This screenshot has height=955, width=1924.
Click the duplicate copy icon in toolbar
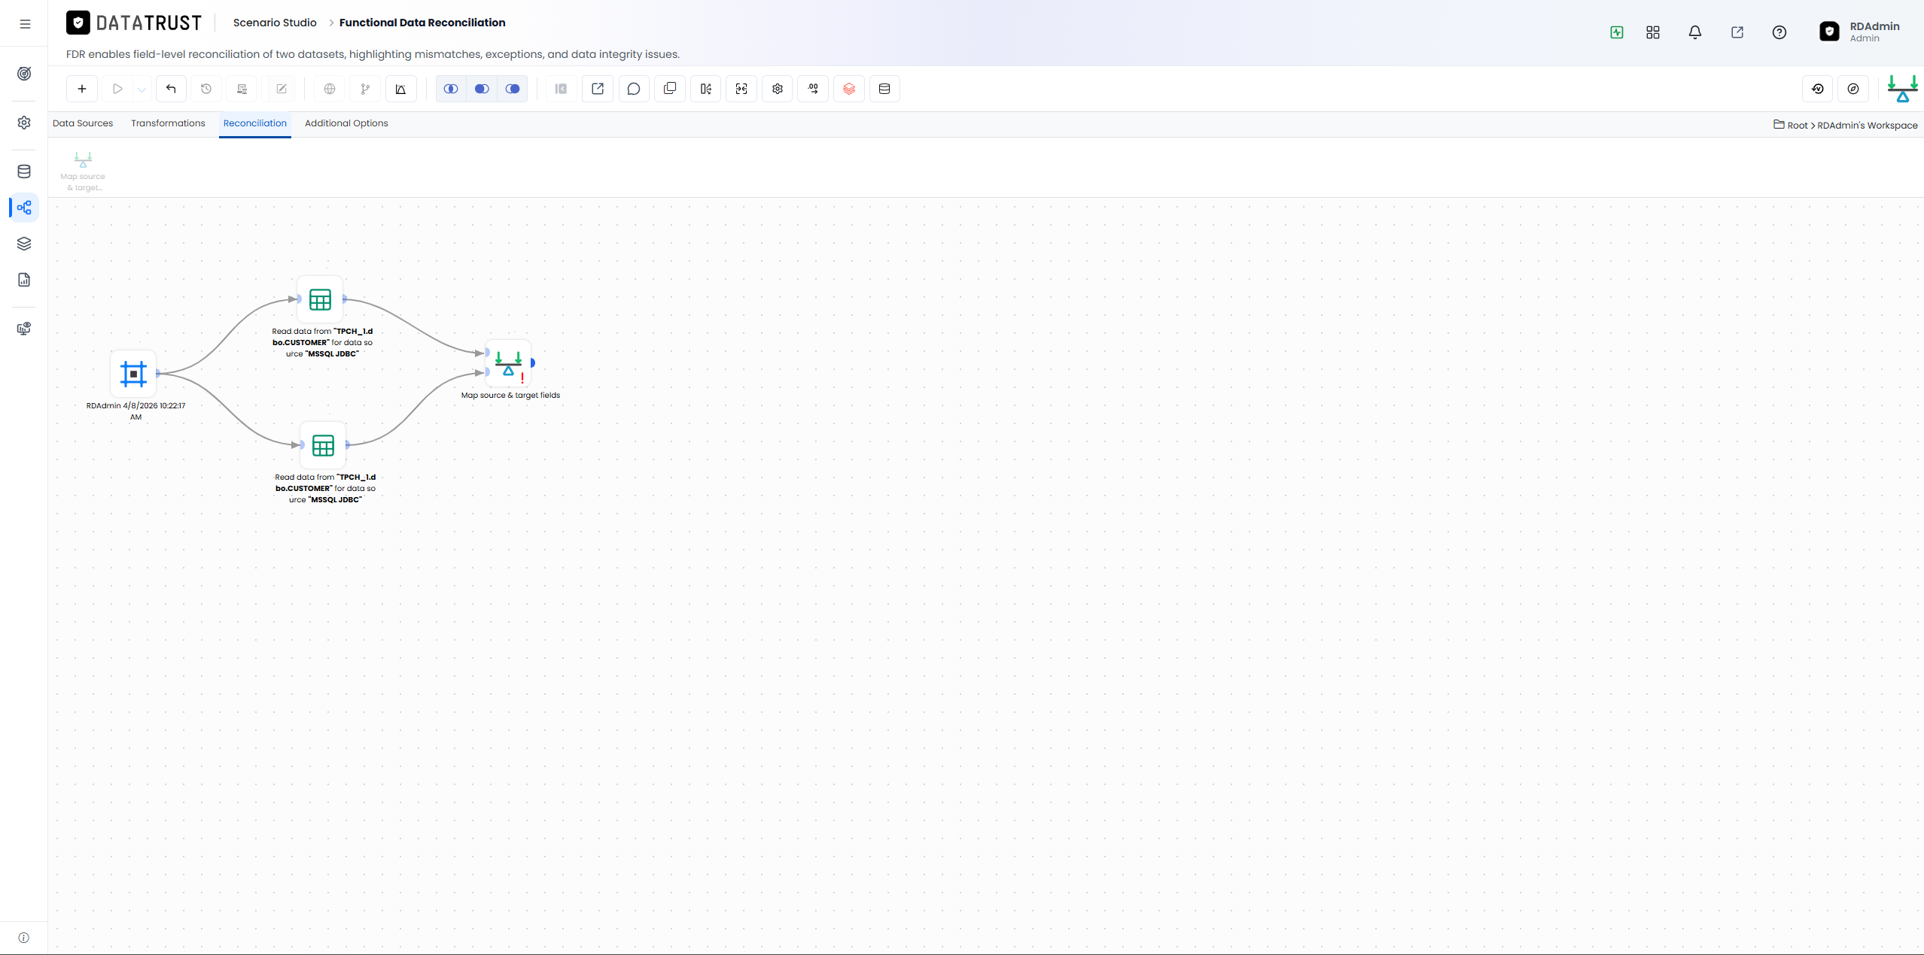point(670,89)
